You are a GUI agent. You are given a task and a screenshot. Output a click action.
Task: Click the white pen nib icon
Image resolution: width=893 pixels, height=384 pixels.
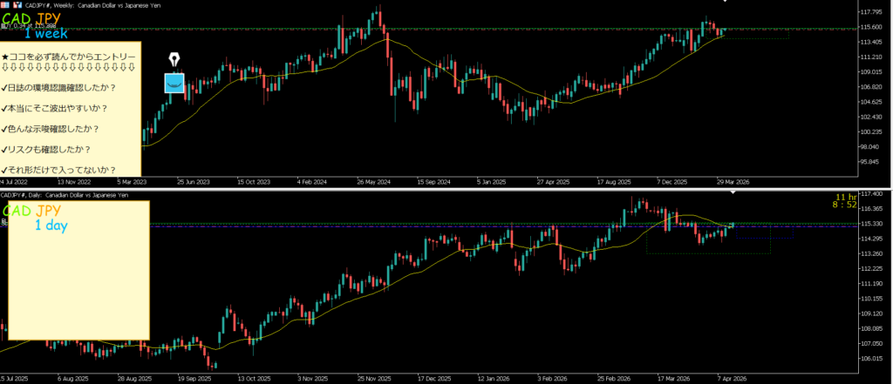(x=175, y=60)
